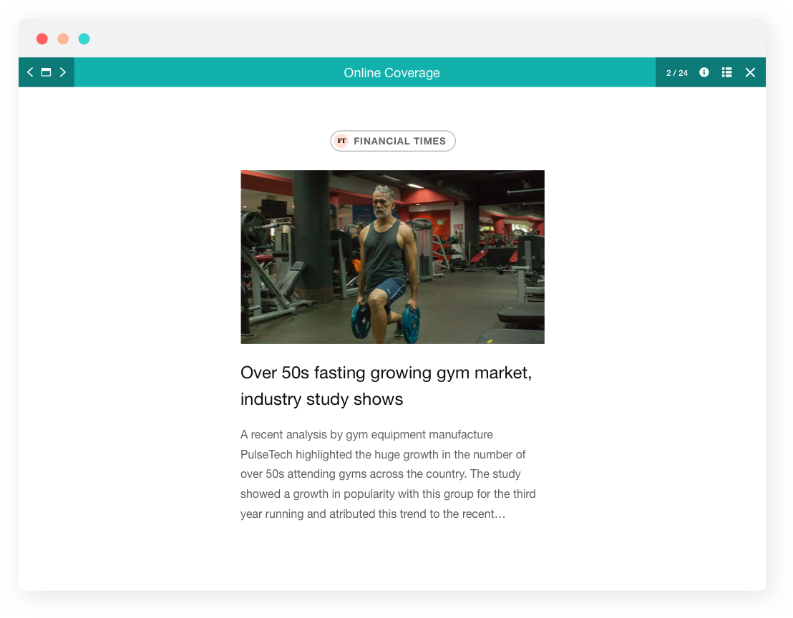793x618 pixels.
Task: Click the article summary about PulseTech
Action: (x=388, y=474)
